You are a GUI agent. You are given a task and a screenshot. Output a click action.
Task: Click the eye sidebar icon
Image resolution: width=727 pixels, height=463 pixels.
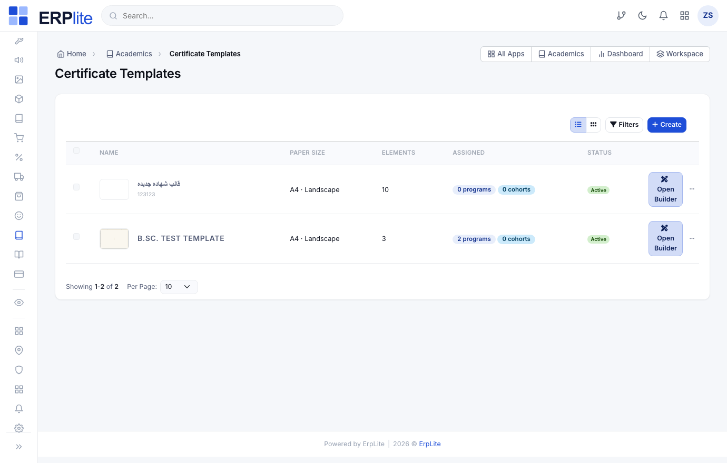[x=19, y=303]
